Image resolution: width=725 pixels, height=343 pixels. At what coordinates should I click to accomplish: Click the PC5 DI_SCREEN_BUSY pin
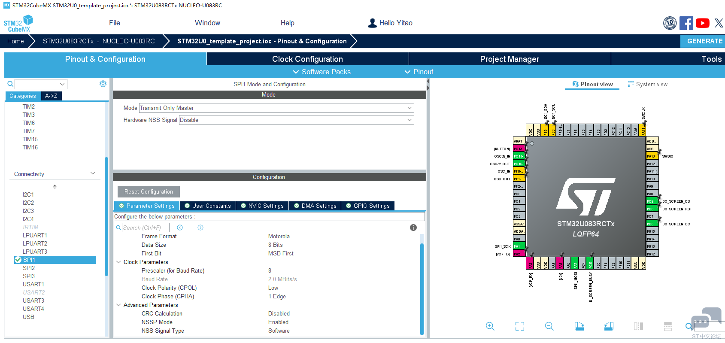(590, 263)
